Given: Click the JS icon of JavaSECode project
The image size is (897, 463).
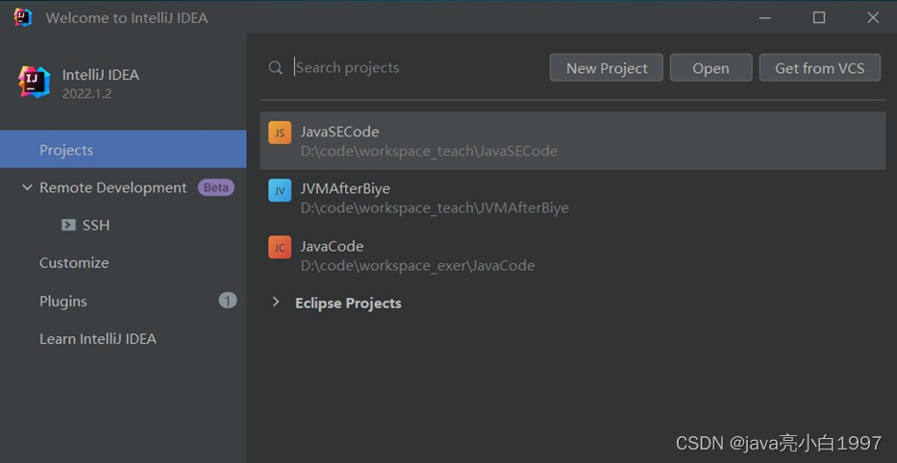Looking at the screenshot, I should click(279, 133).
